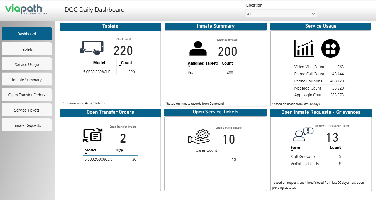Click the tablet touch icon

click(x=92, y=48)
